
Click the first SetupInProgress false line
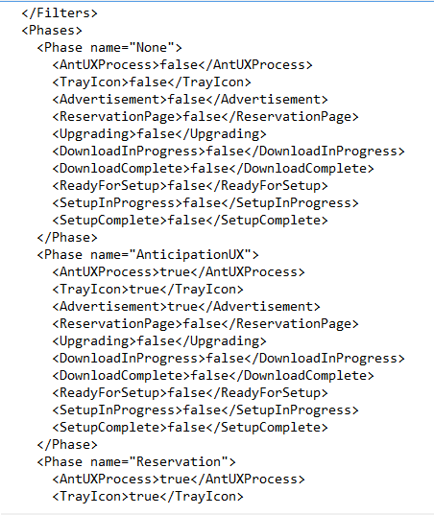[x=205, y=203]
